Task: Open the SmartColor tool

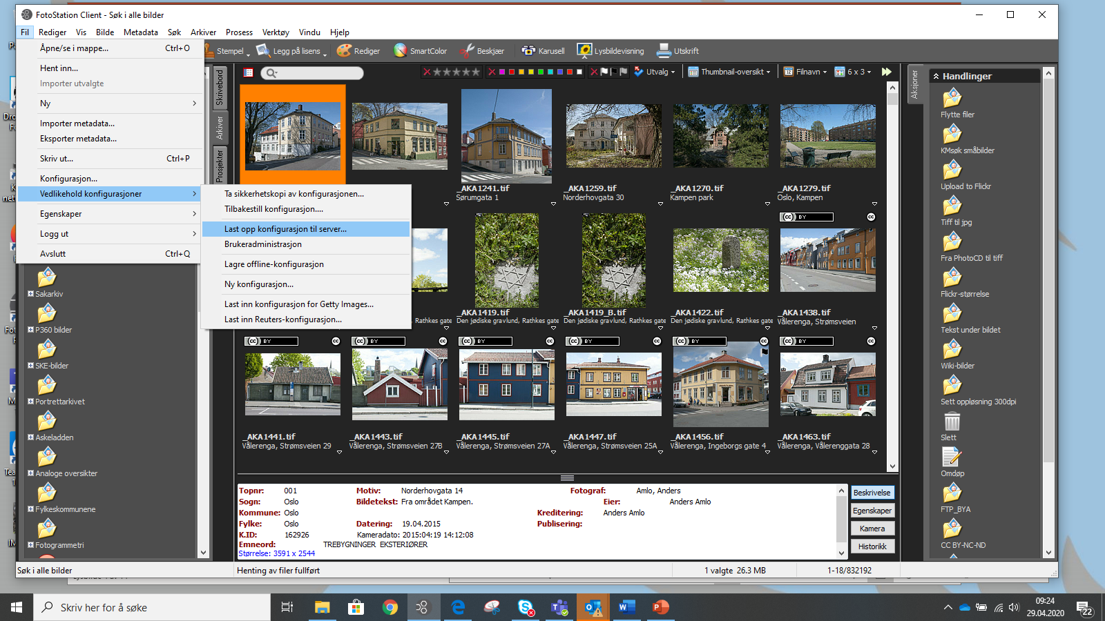Action: (x=420, y=51)
